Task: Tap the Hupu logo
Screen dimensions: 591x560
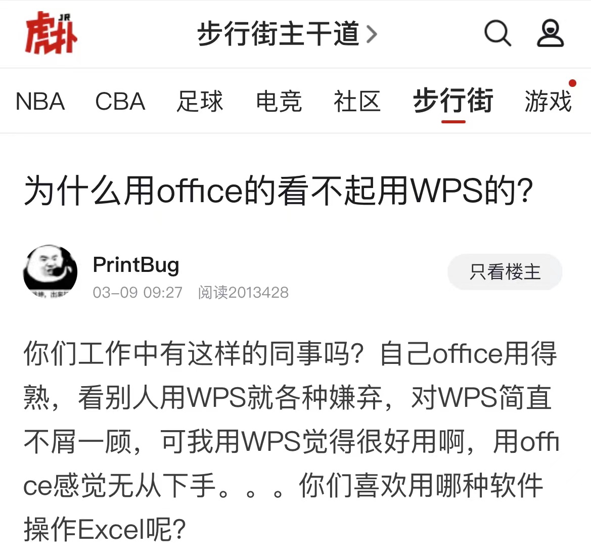Action: (51, 33)
